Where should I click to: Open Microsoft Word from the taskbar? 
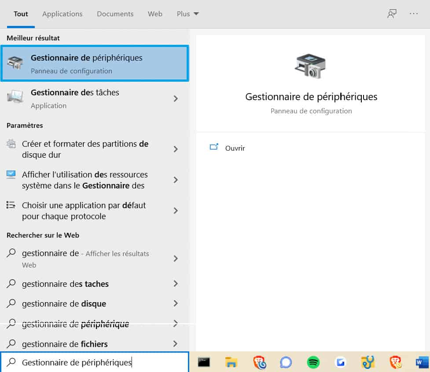point(423,362)
